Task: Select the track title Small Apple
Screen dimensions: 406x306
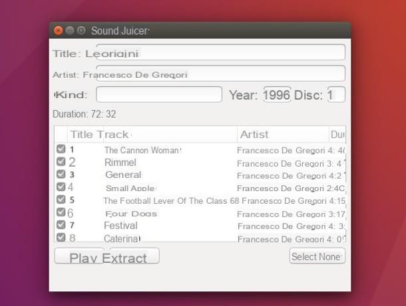Action: click(130, 188)
